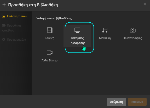
Task: Click the Ακύρωση button
Action: pos(117,102)
